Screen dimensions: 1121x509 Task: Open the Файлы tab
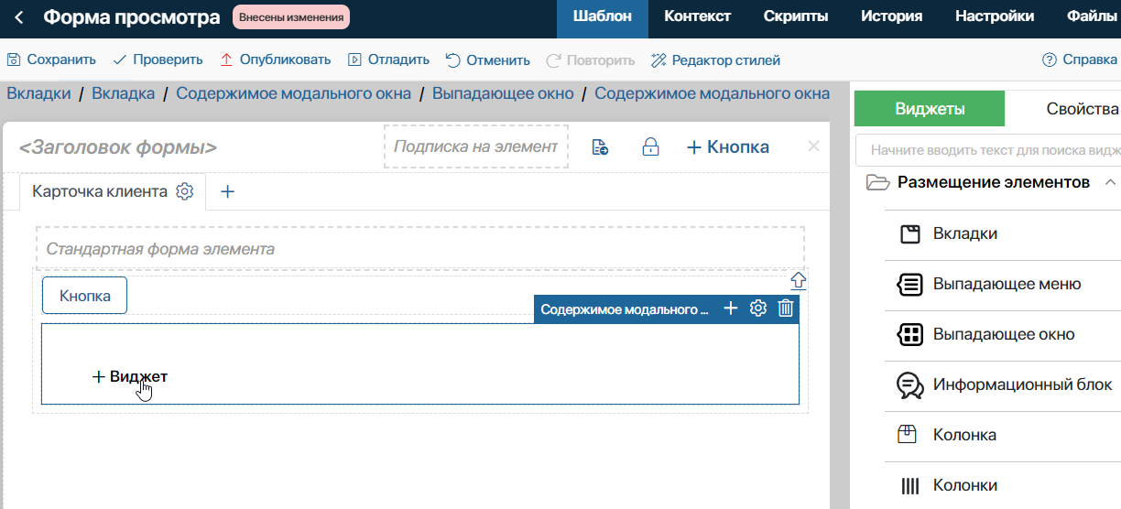click(1094, 16)
